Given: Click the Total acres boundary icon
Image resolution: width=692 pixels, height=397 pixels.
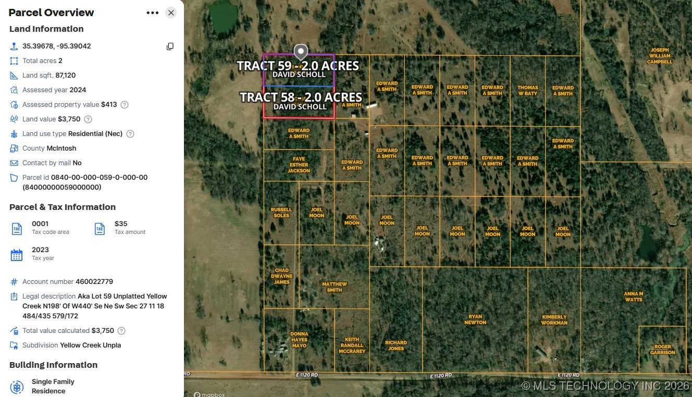Looking at the screenshot, I should [x=14, y=60].
